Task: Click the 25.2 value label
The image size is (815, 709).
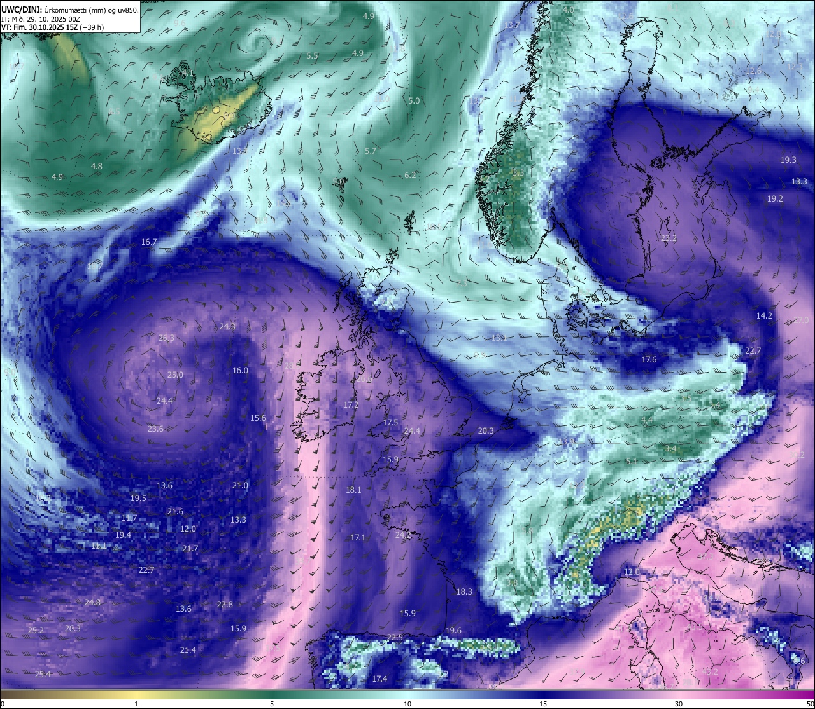Action: (36, 630)
